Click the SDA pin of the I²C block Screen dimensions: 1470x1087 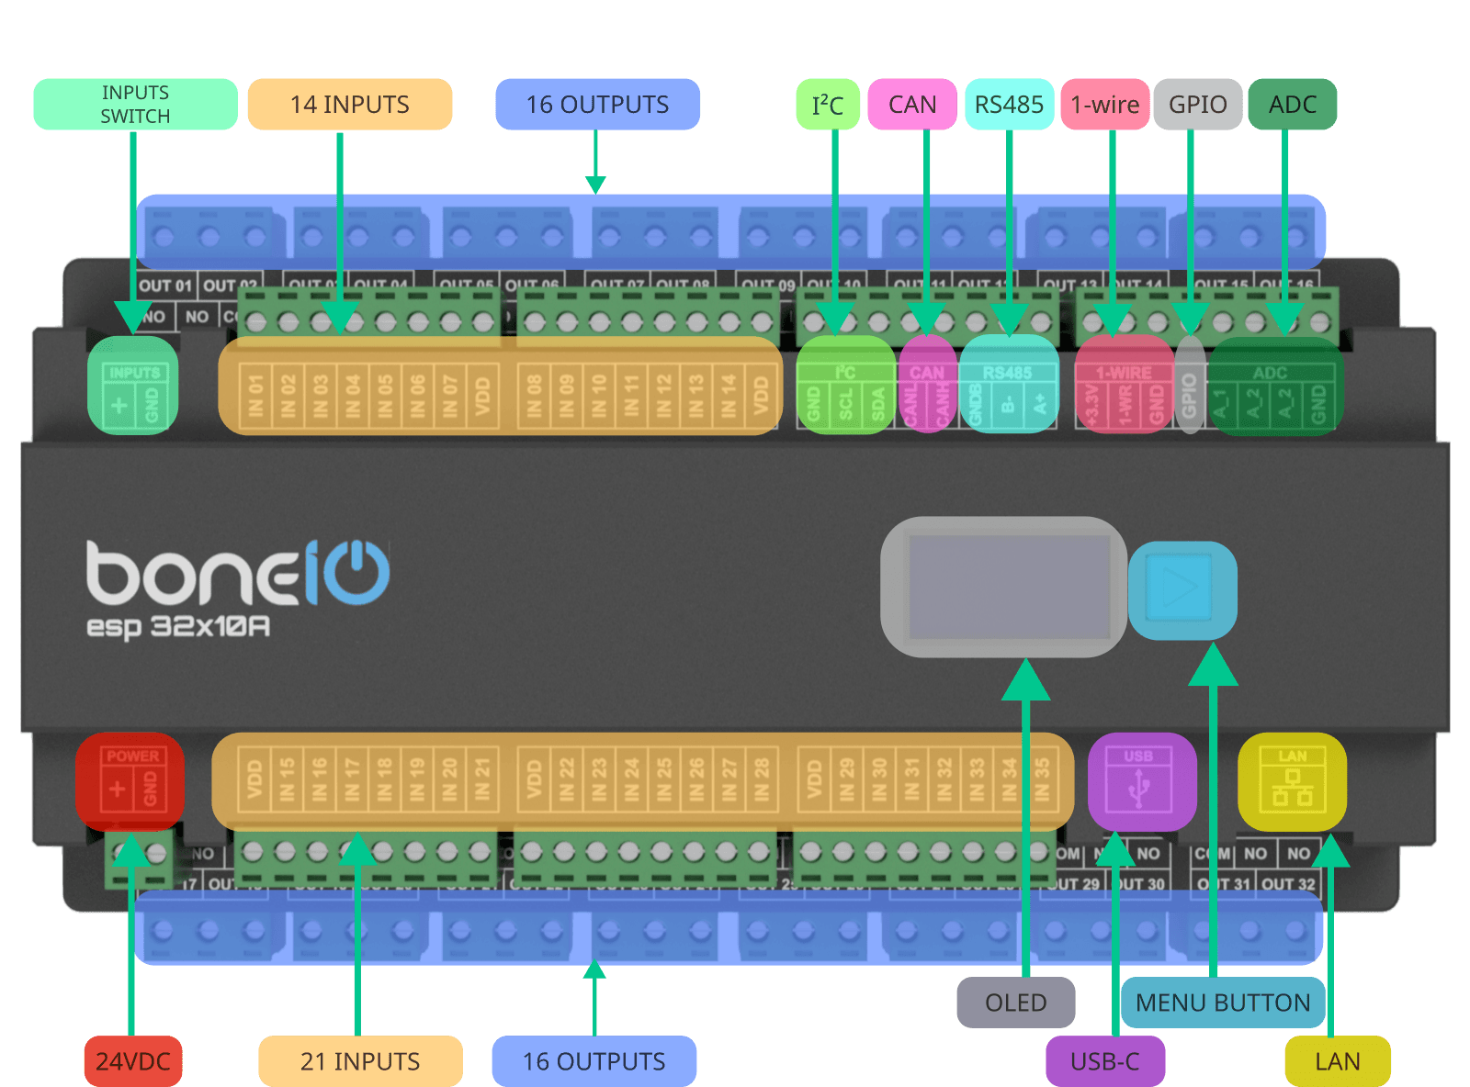[x=878, y=404]
